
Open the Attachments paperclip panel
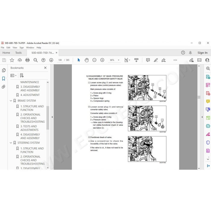4,87
